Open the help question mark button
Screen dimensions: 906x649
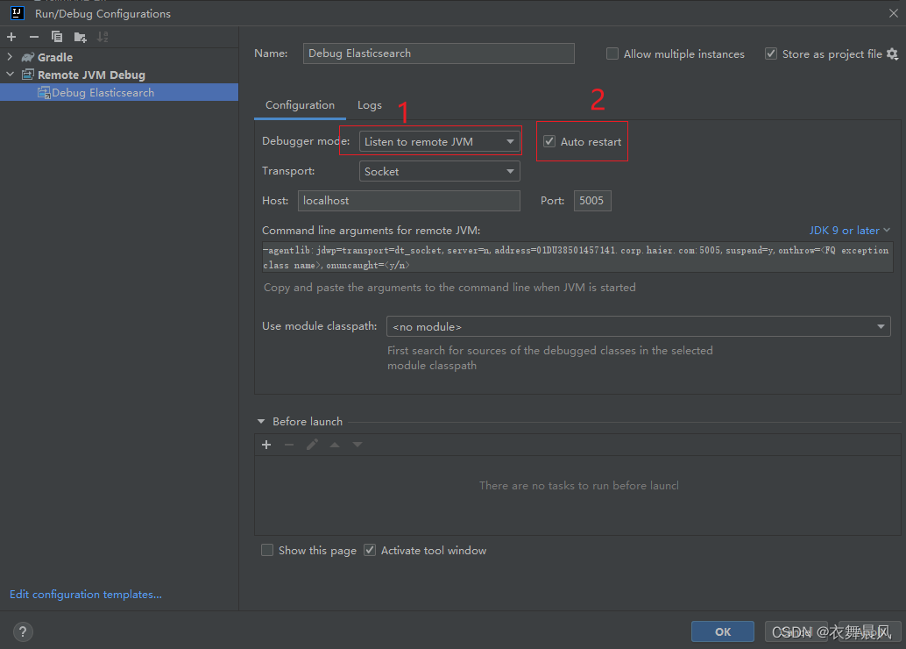point(24,631)
